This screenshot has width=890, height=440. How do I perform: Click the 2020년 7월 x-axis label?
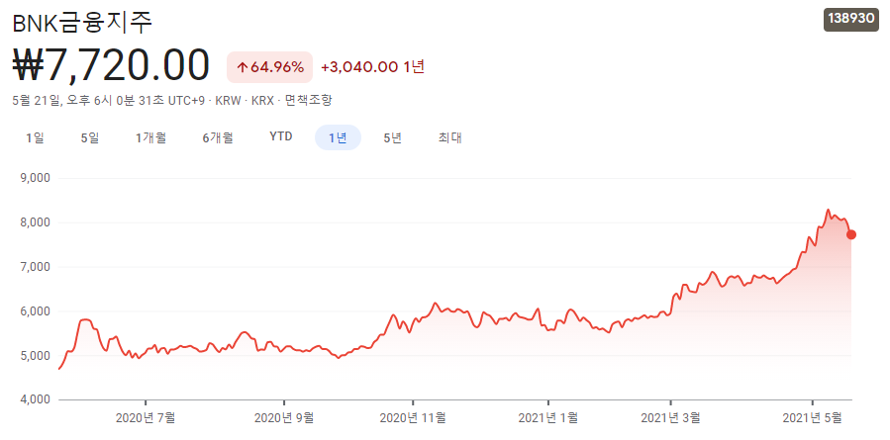point(146,418)
